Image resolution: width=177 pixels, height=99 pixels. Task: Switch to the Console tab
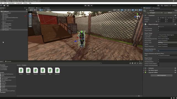click(x=8, y=61)
